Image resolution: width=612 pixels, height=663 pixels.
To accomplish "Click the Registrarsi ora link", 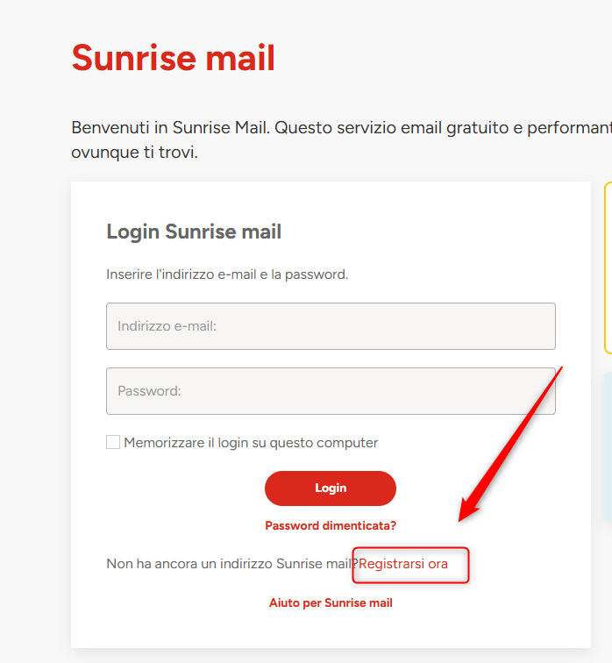I will [403, 564].
